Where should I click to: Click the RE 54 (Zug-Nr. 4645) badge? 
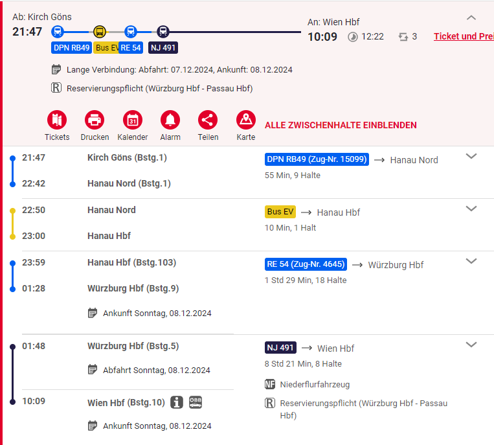[306, 264]
